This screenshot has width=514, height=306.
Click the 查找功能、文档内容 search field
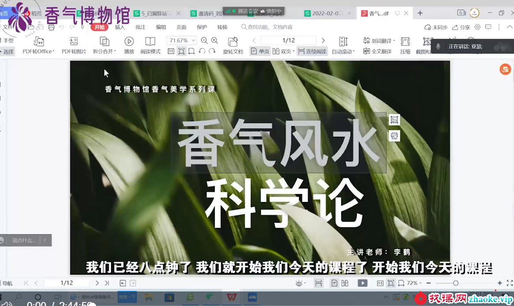(x=267, y=27)
